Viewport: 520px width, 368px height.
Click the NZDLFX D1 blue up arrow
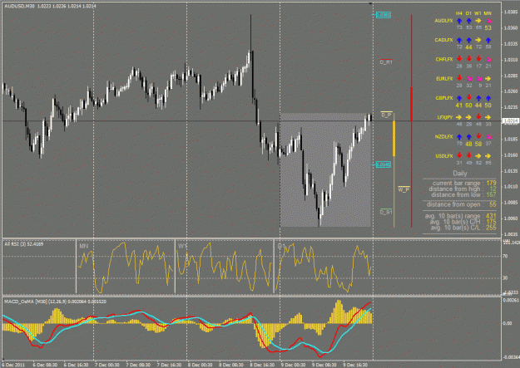tap(468, 137)
